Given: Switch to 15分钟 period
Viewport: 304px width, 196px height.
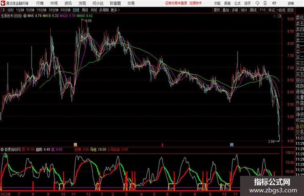Looking at the screenshot, I should pyautogui.click(x=41, y=10).
